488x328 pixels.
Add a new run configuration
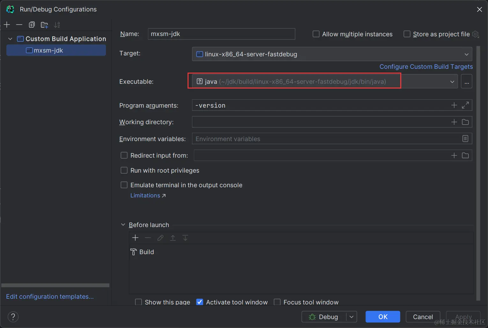pyautogui.click(x=7, y=25)
